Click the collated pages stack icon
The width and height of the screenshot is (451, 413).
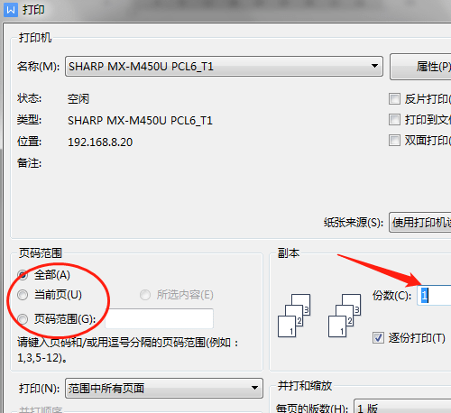pyautogui.click(x=294, y=316)
